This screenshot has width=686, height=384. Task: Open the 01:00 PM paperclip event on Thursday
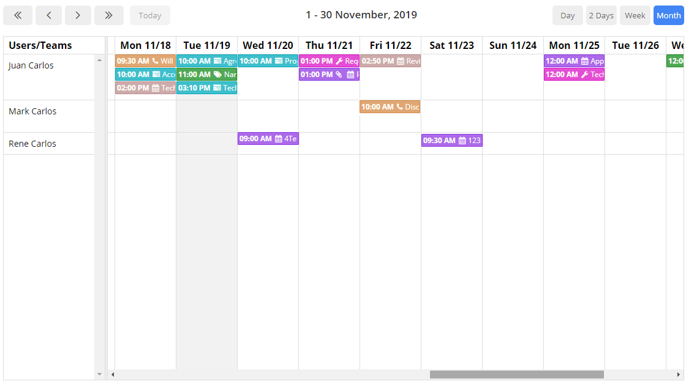click(329, 75)
